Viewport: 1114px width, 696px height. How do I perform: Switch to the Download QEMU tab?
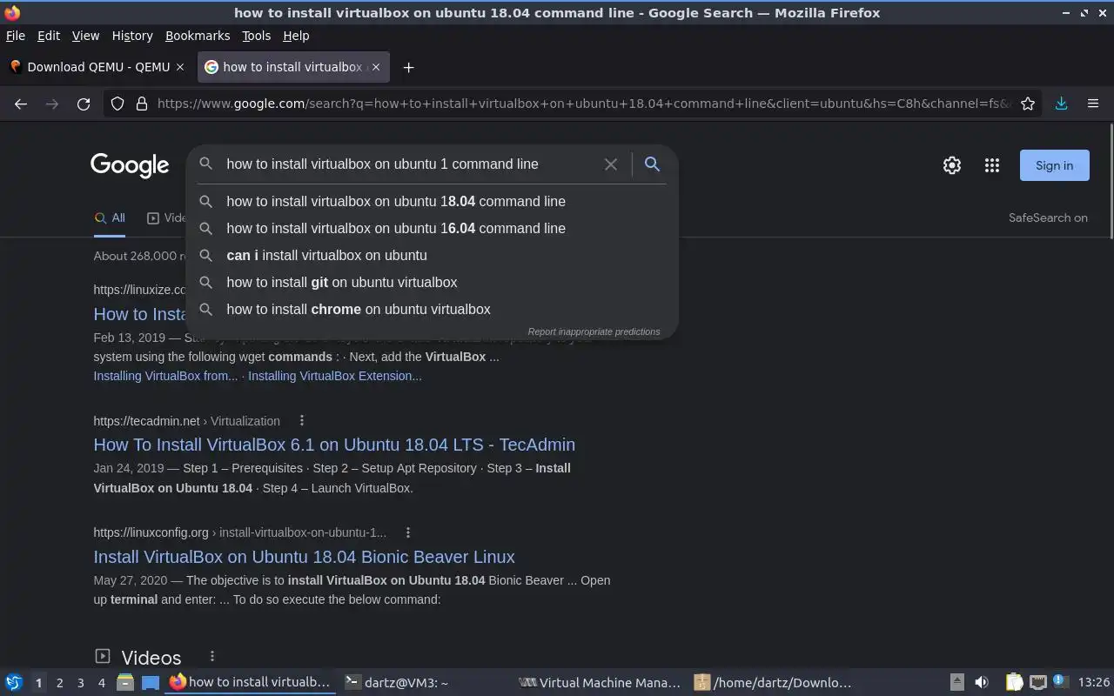(x=97, y=67)
